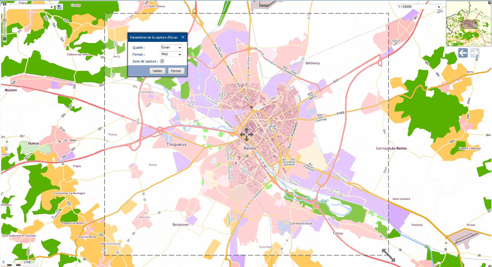The height and width of the screenshot is (267, 492).
Task: Click the zoom out minus button
Action: [4, 39]
